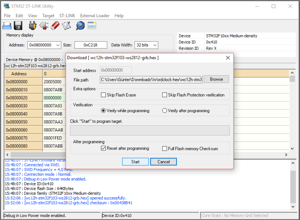Click the memory grid horizontal scroll left arrow
300x220 pixels.
(x=7, y=154)
